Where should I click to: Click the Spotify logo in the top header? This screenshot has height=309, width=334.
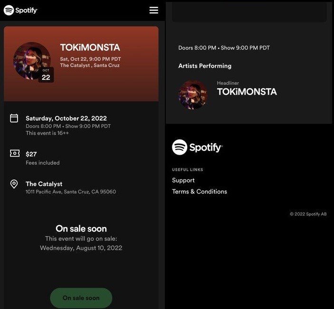[20, 10]
